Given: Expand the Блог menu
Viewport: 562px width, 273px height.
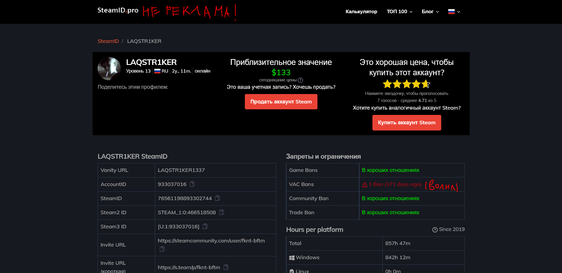Looking at the screenshot, I should coord(430,12).
